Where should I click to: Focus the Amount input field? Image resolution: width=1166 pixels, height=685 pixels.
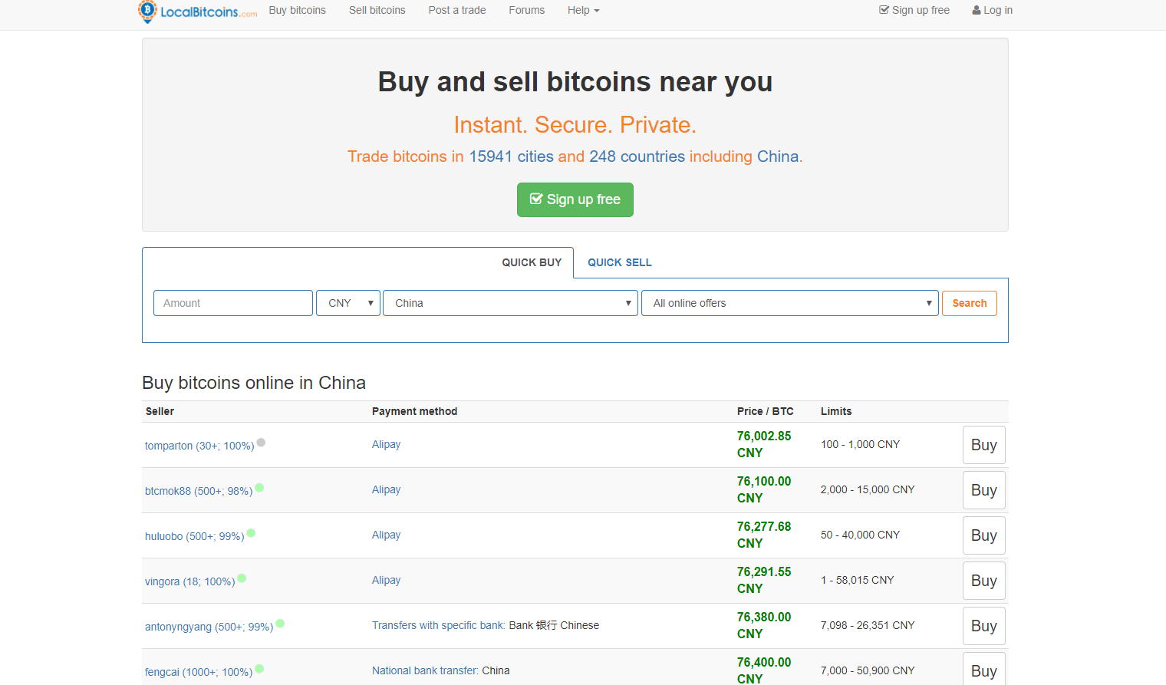[x=233, y=303]
